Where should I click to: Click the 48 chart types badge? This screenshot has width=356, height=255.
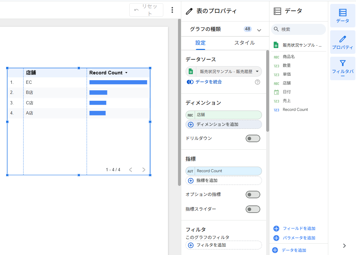tap(248, 29)
